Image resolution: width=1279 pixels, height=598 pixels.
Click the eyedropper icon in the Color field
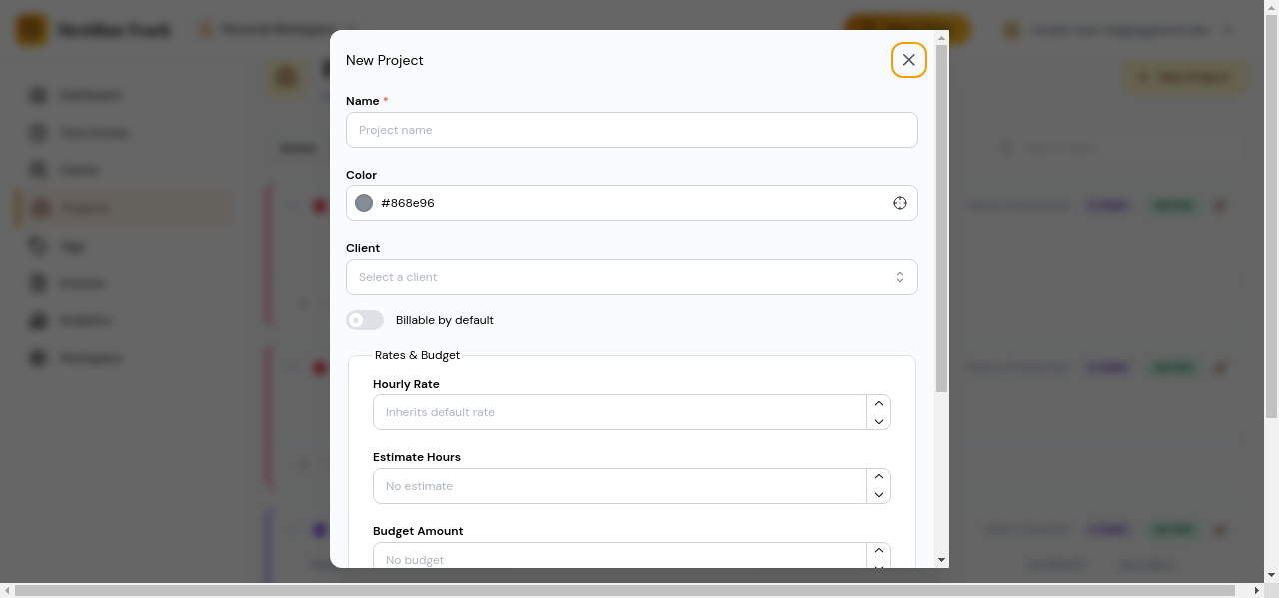(900, 203)
